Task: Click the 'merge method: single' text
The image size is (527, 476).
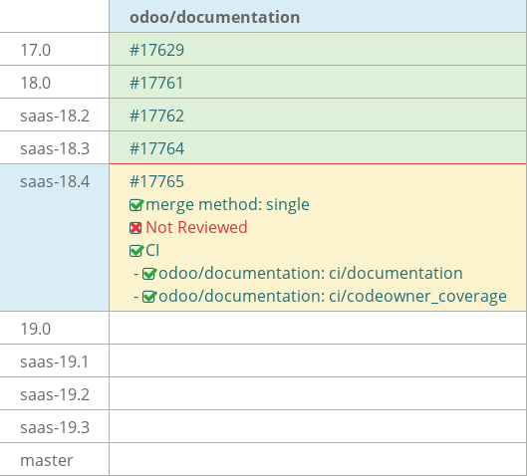Action: (227, 204)
